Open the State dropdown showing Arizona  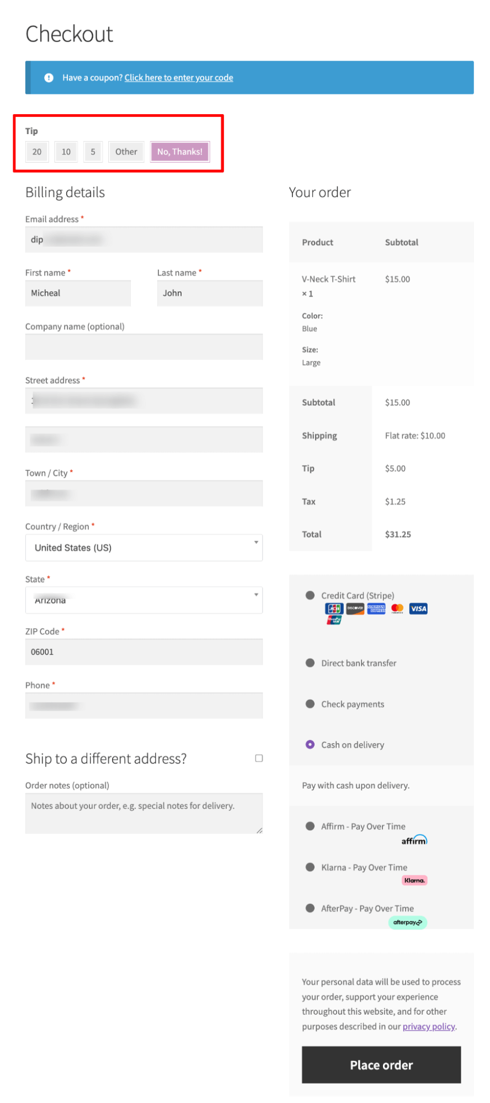144,600
